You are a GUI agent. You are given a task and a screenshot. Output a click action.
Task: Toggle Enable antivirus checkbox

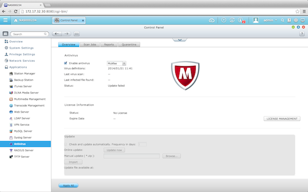[66, 63]
